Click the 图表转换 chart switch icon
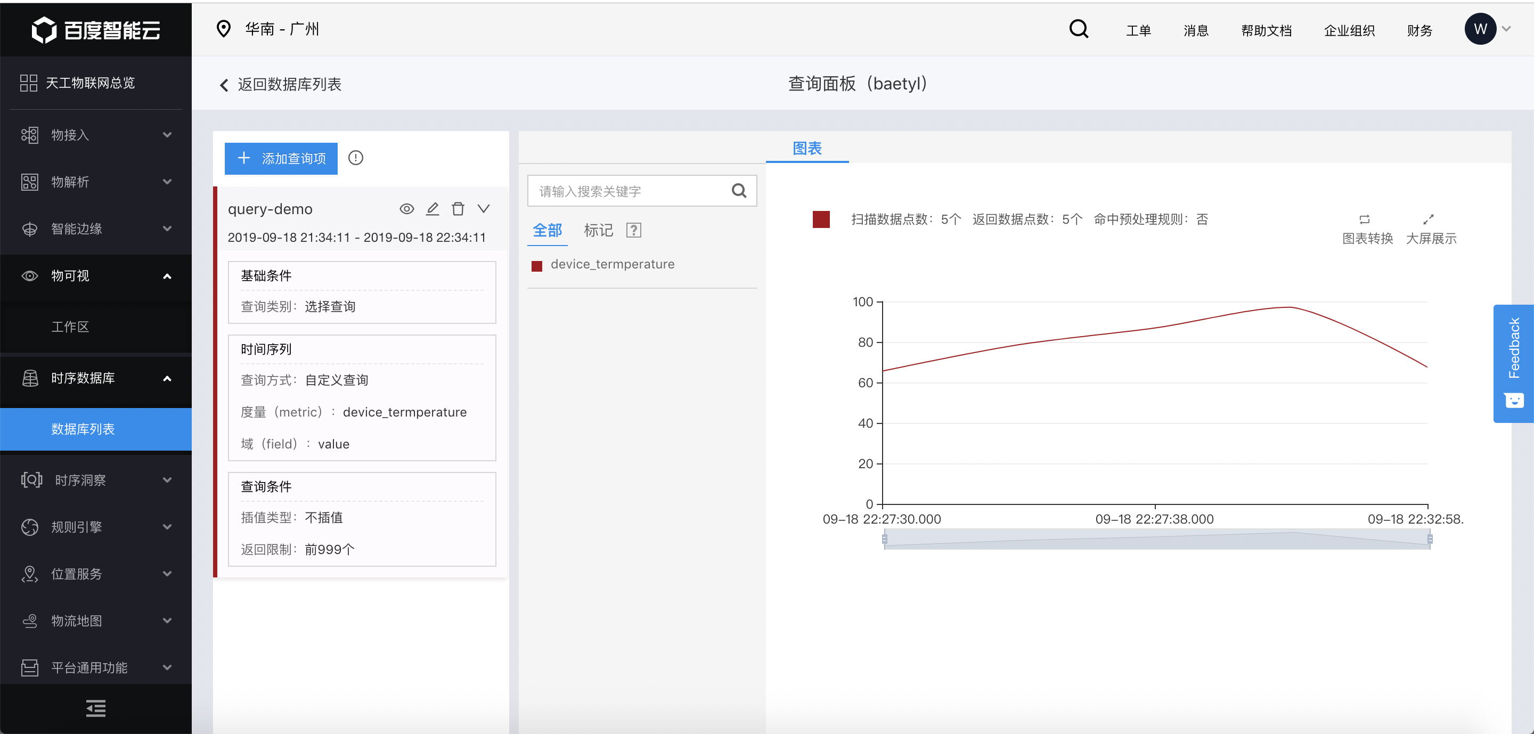 coord(1364,219)
